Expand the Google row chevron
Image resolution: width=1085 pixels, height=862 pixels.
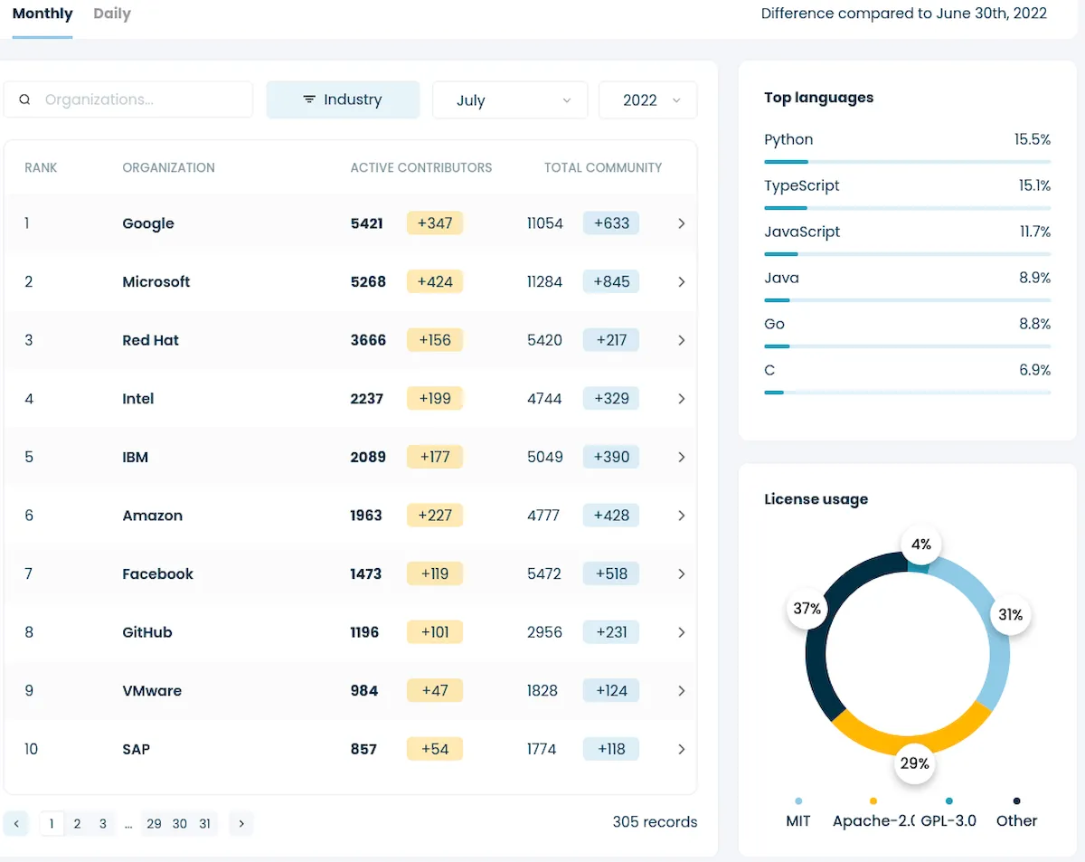click(681, 223)
